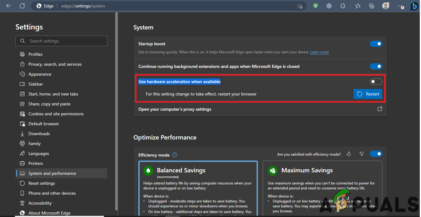This screenshot has height=217, width=421.
Task: Open computer's proxy settings via external-link icon
Action: pyautogui.click(x=380, y=109)
